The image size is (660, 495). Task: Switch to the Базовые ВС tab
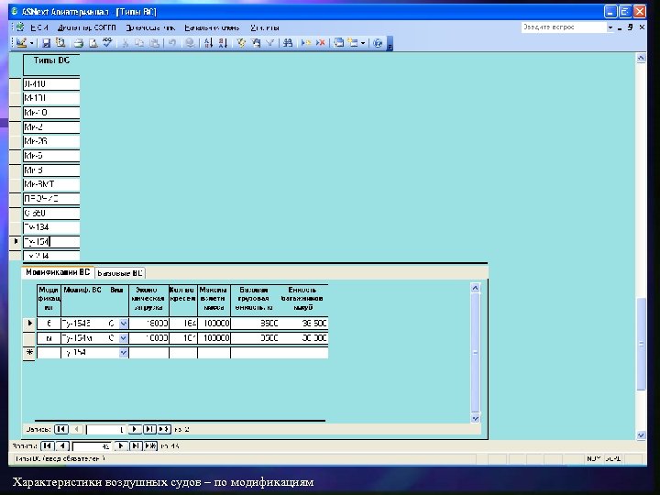(x=120, y=273)
